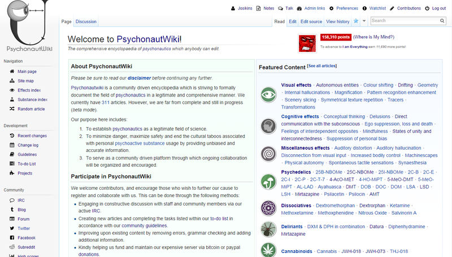
Task: Open the Preferences link in top bar
Action: [347, 8]
